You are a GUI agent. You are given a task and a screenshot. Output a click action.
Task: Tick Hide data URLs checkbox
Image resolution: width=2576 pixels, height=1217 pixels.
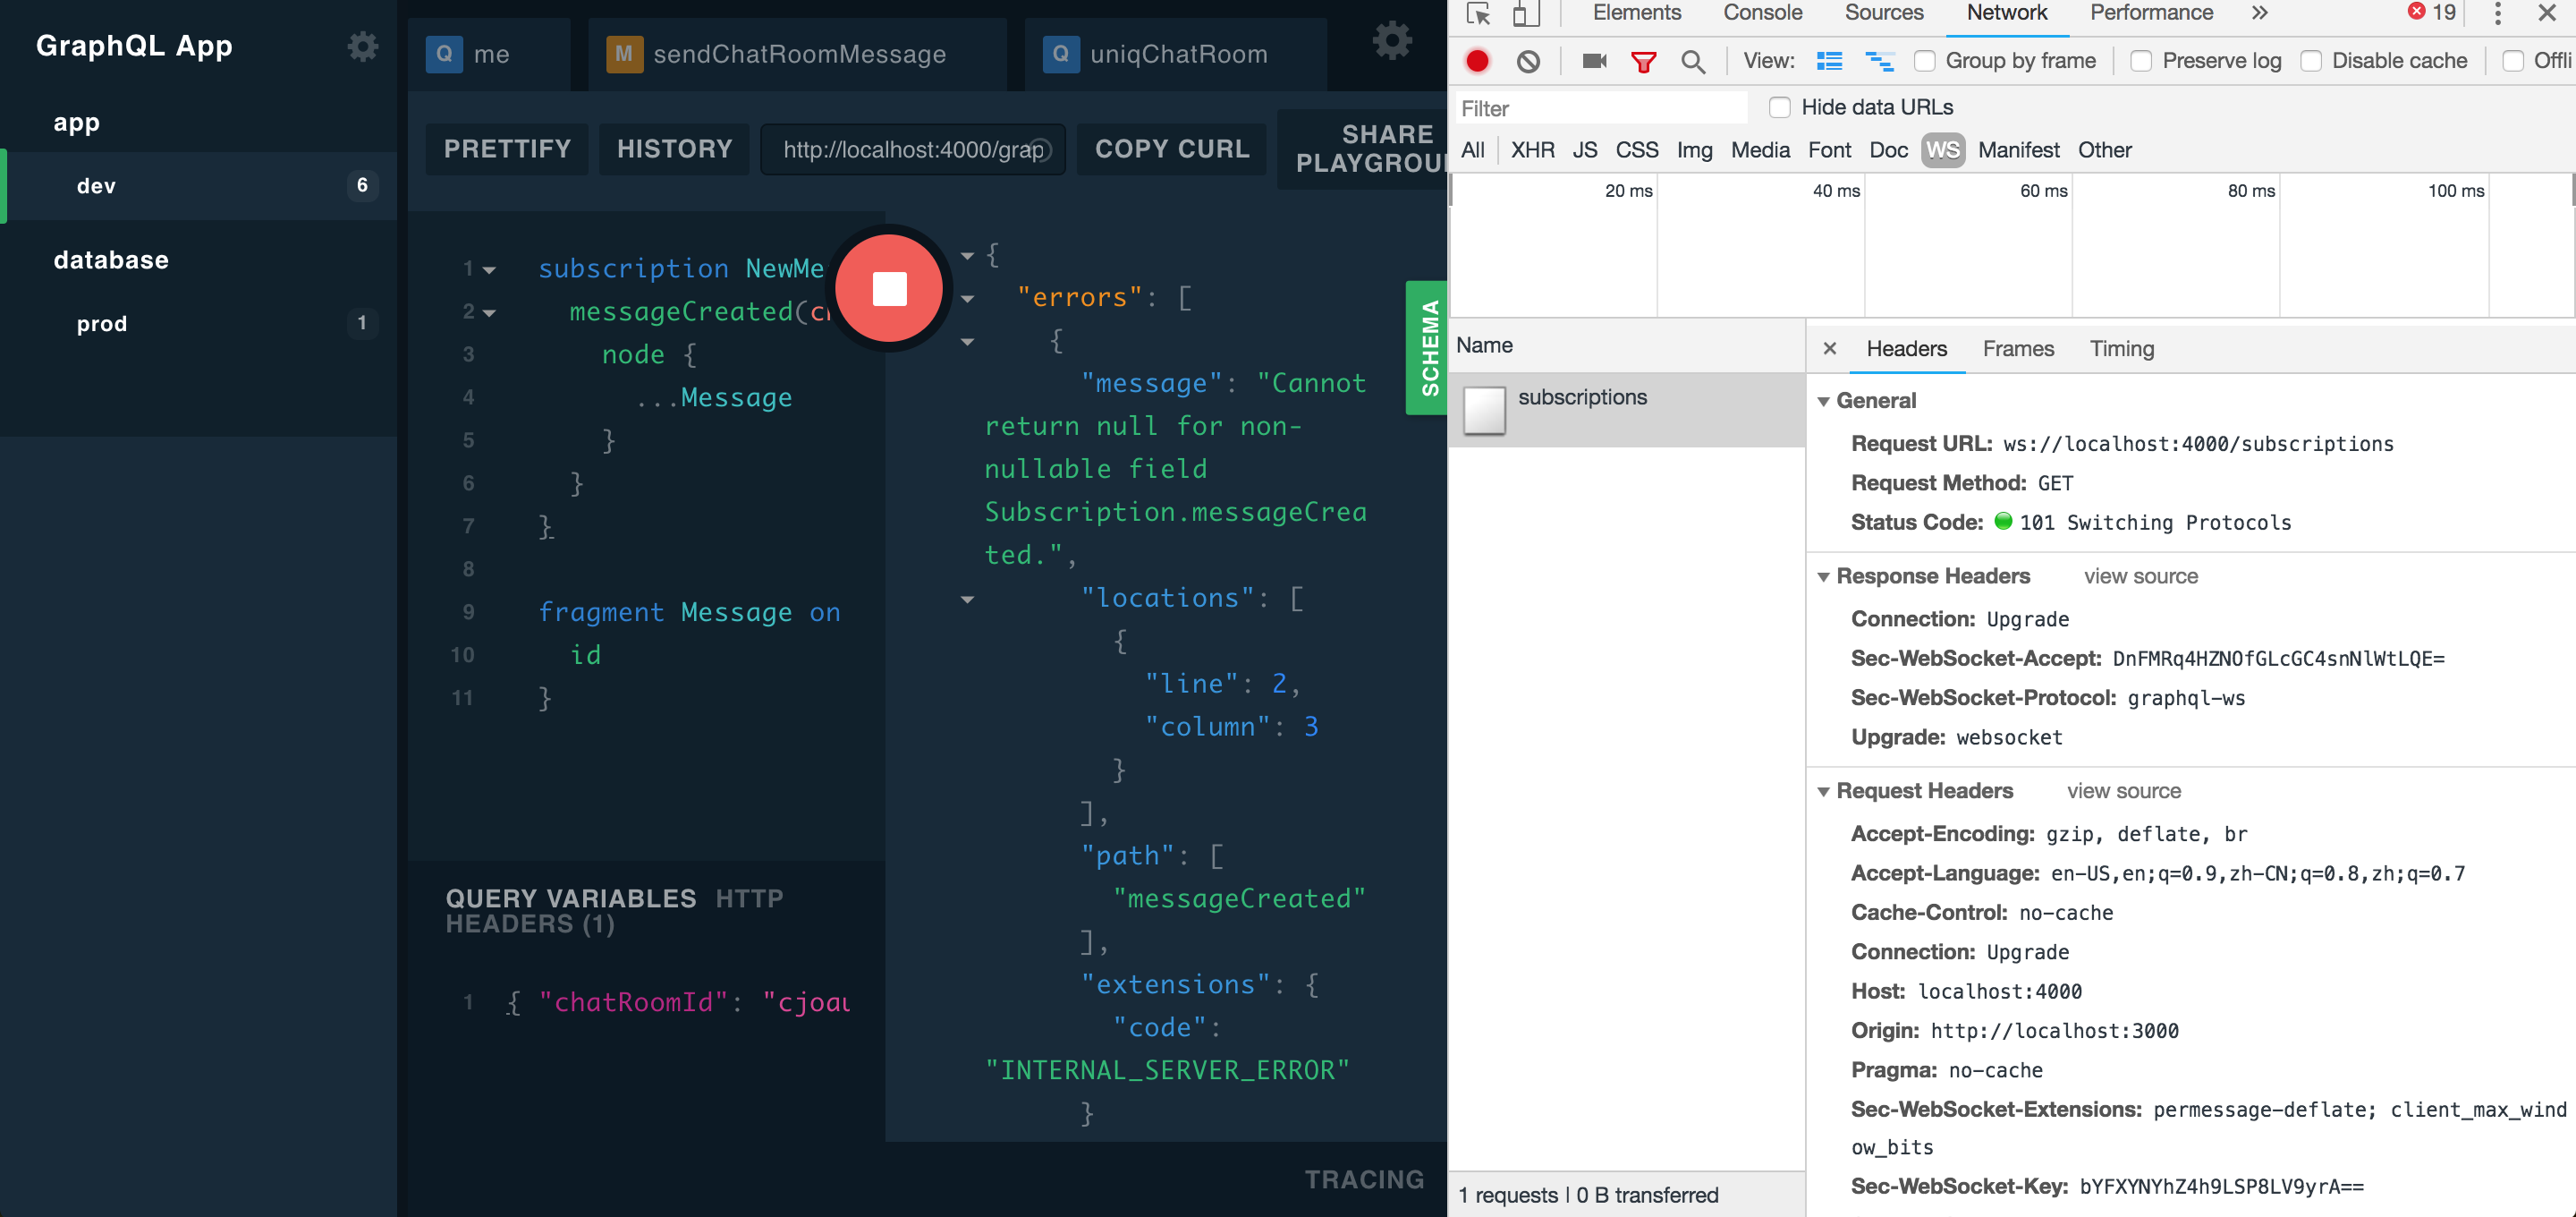(x=1779, y=107)
